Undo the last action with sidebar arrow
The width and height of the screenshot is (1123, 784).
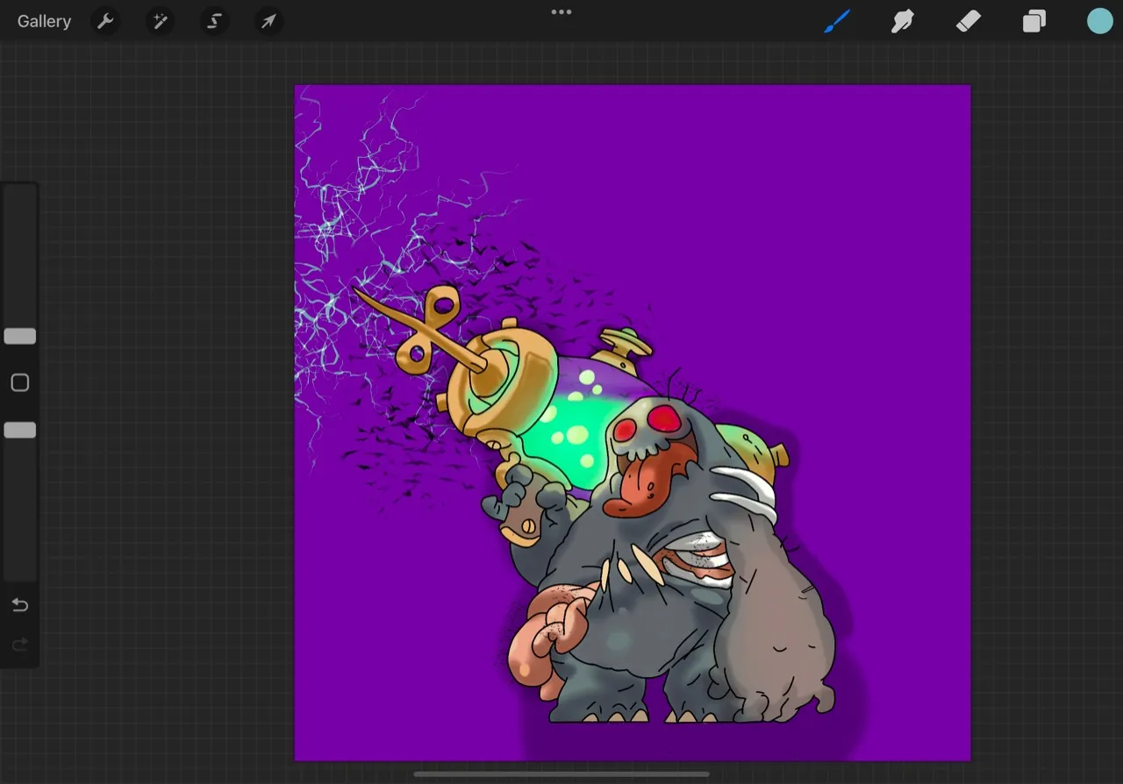tap(19, 605)
